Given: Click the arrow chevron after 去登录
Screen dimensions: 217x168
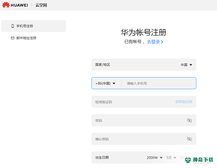Looking at the screenshot, I should coord(162,42).
